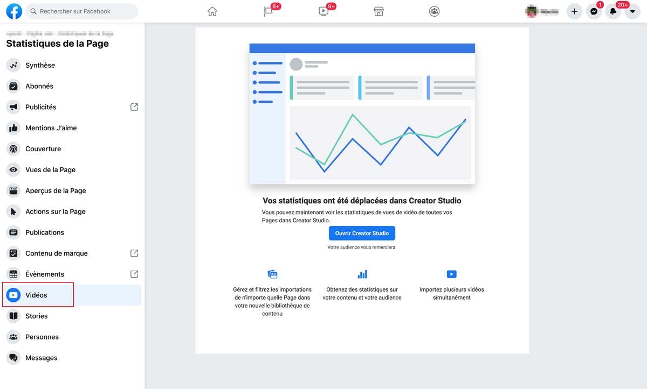
Task: Open the notifications bell icon
Action: tap(614, 11)
